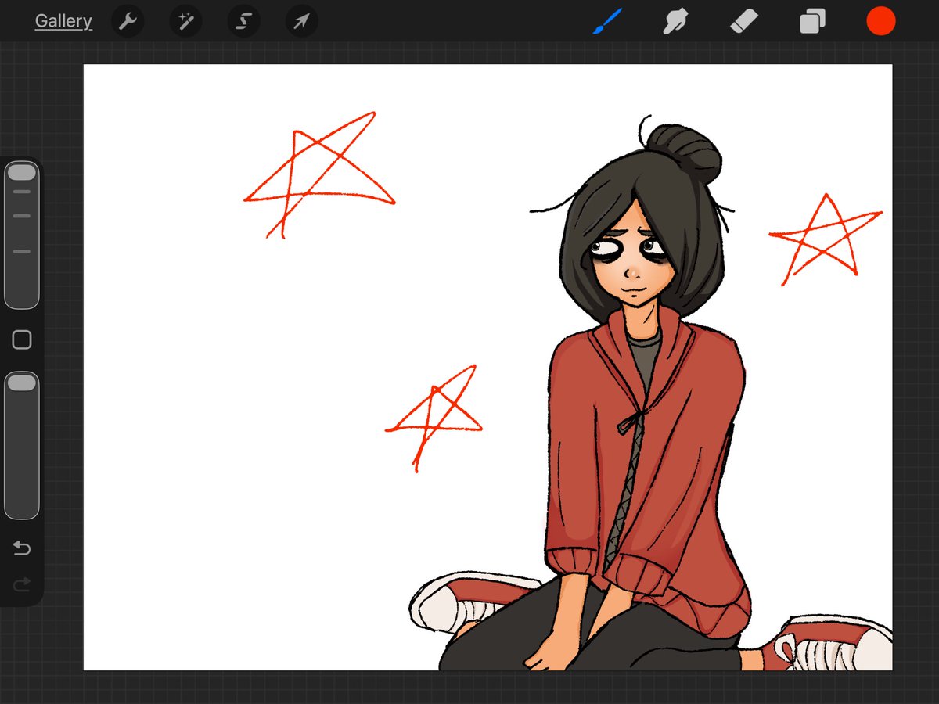The height and width of the screenshot is (704, 939).
Task: Tap the square Modify button
Action: click(x=22, y=339)
